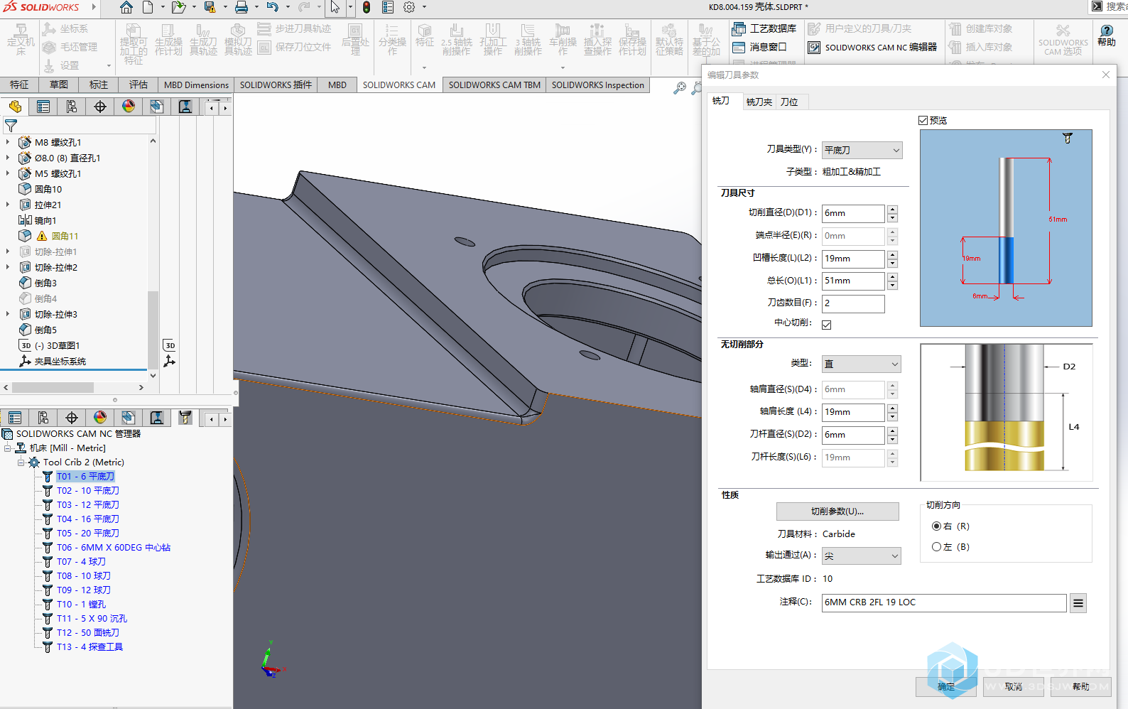
Task: Click the Rebuild traffic light icon
Action: 367,8
